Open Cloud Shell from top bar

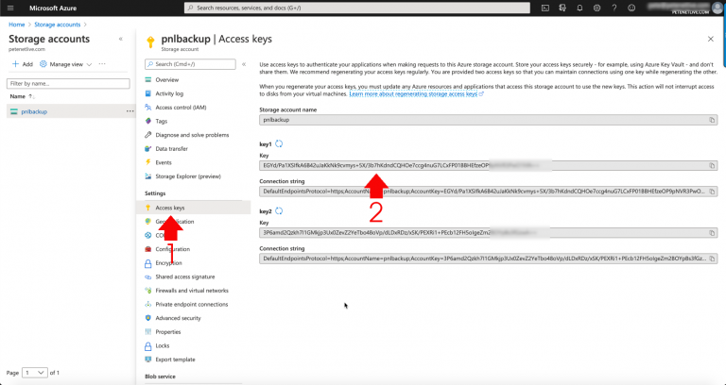545,8
